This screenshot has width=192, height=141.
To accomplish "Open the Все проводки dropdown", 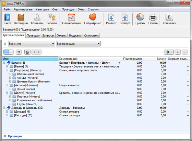I will [78, 43].
